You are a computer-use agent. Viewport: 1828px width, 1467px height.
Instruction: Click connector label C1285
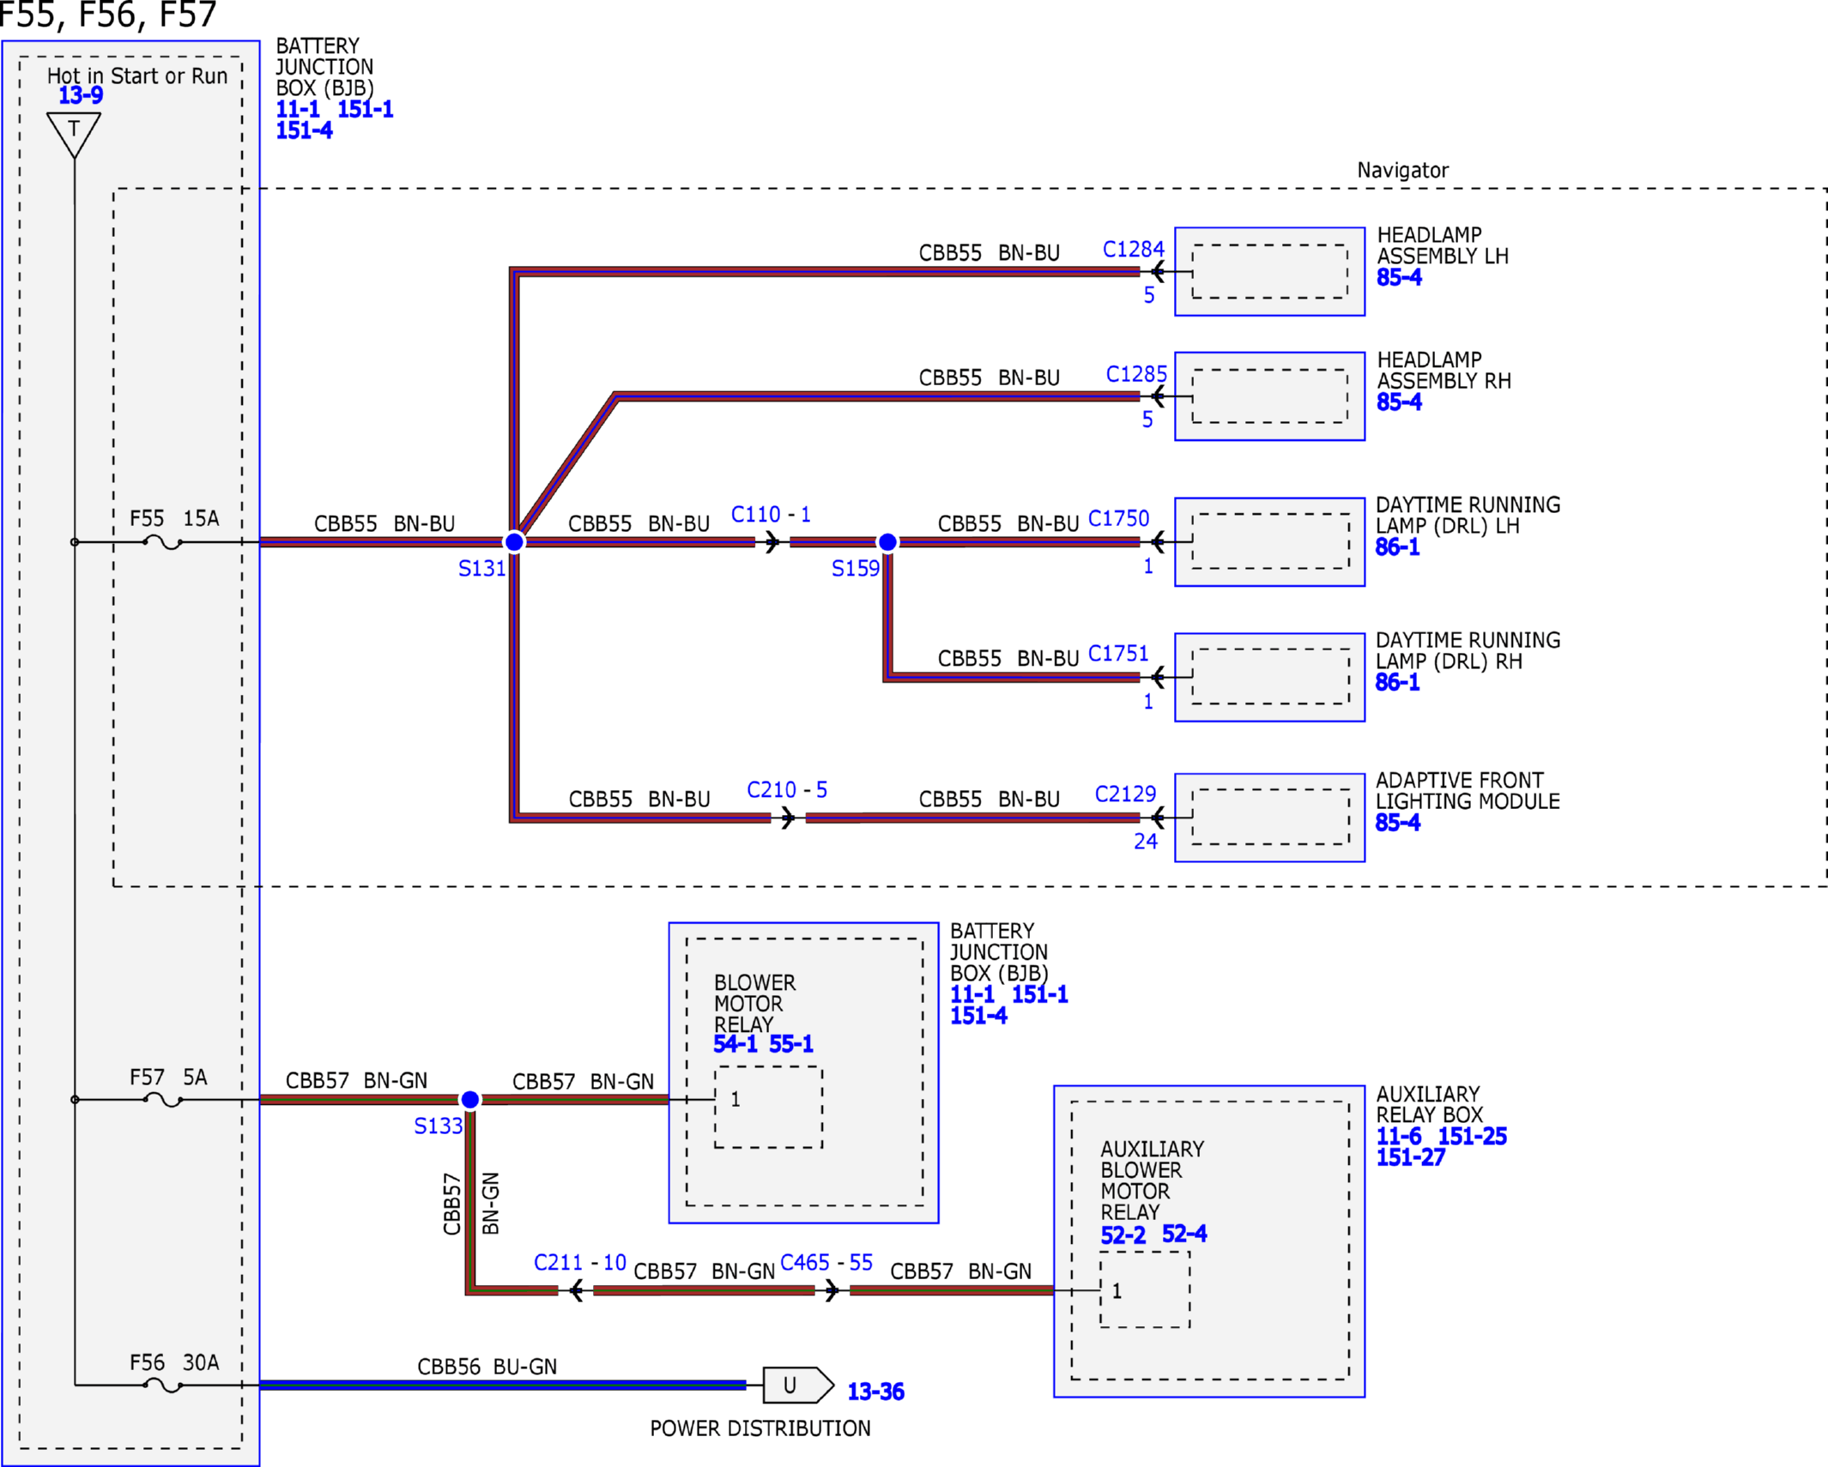(x=1136, y=374)
